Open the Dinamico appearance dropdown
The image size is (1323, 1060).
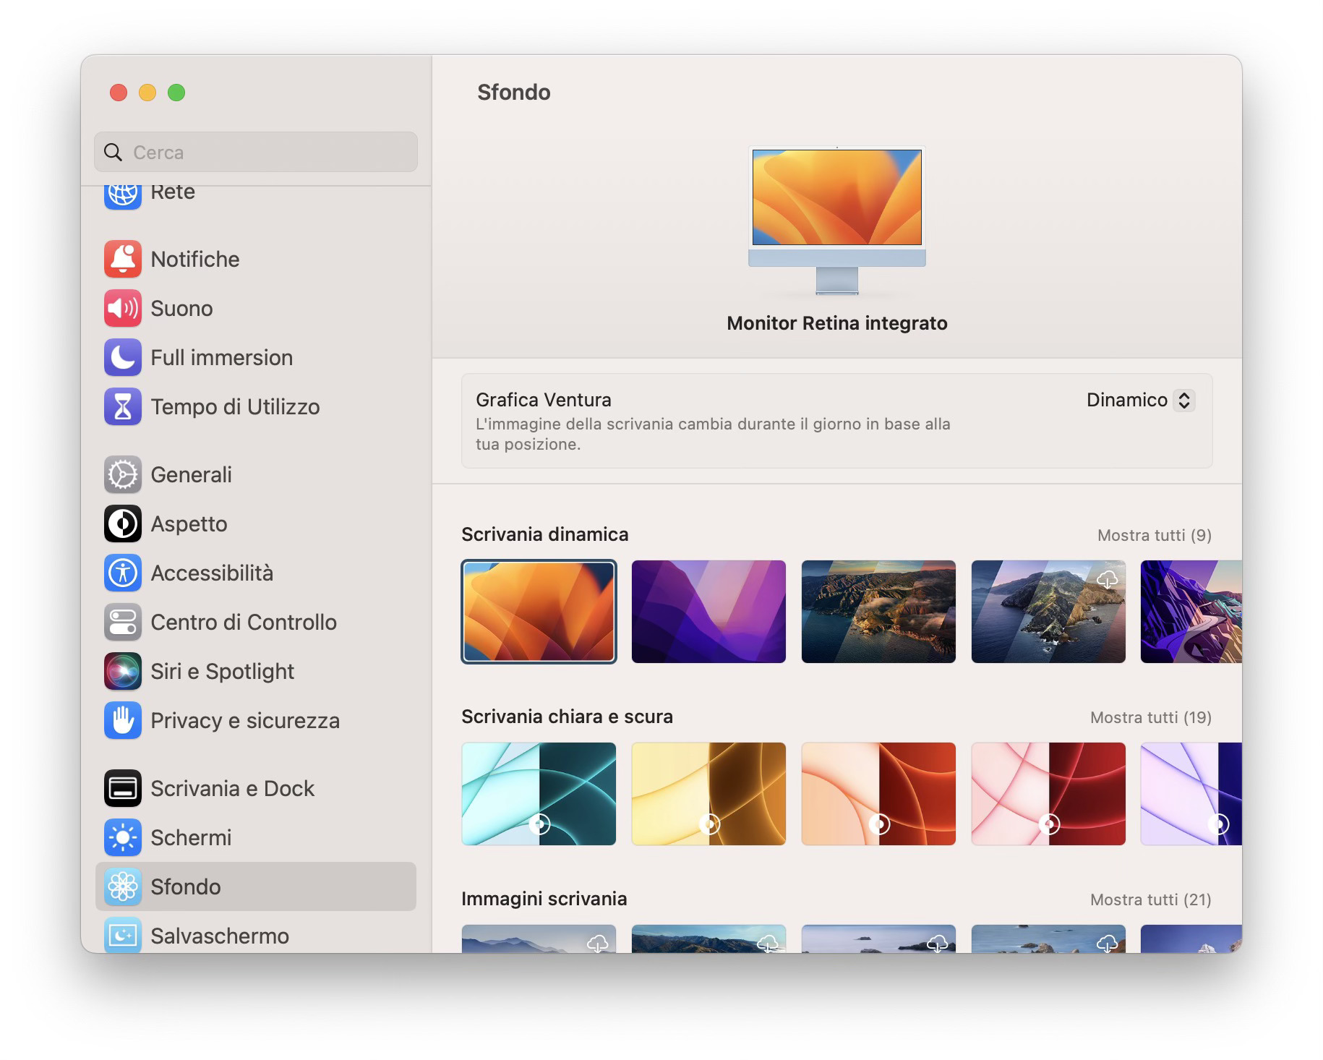1140,400
